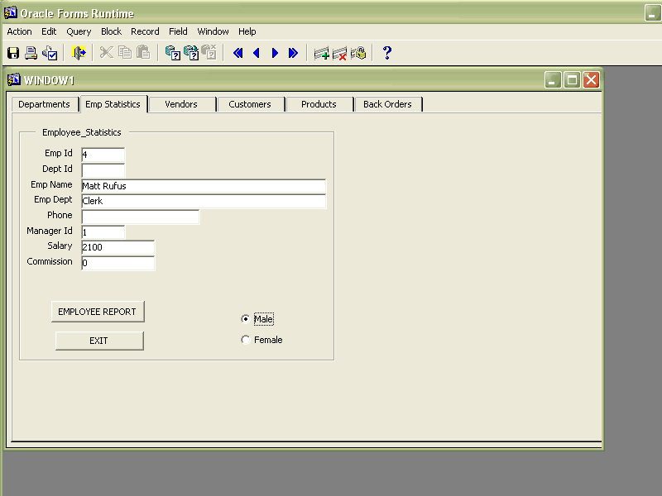Click the Enter Query toolbar icon
The height and width of the screenshot is (496, 662).
tap(173, 53)
